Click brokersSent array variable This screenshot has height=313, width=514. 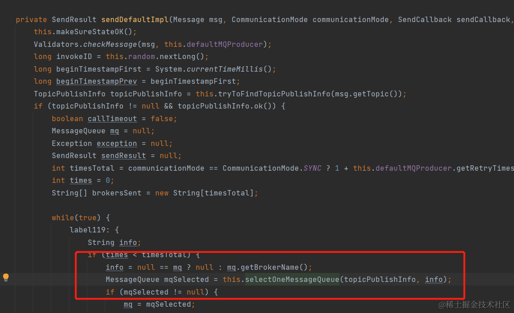point(117,193)
